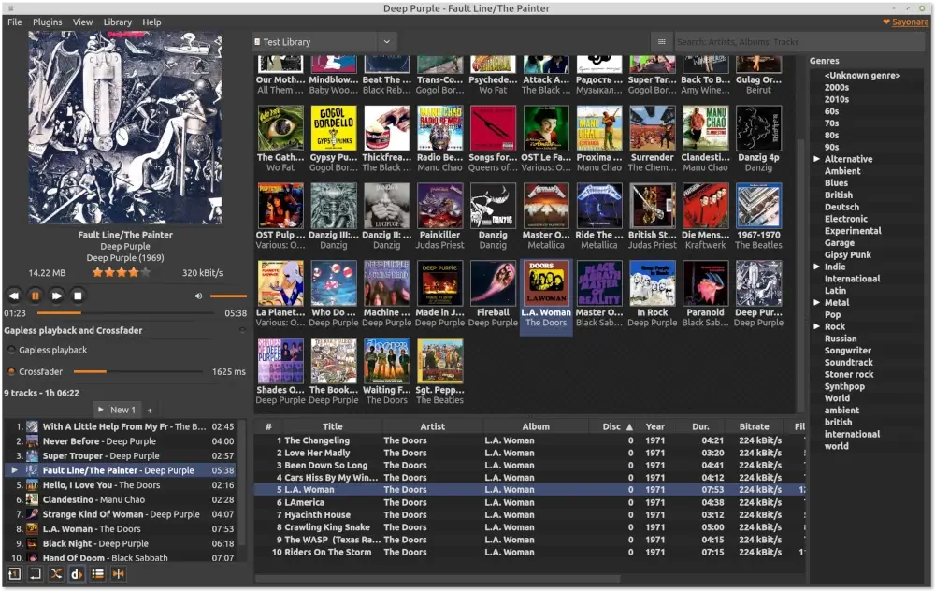This screenshot has width=935, height=591.
Task: Toggle dynamic playback 'd' icon
Action: (x=77, y=573)
